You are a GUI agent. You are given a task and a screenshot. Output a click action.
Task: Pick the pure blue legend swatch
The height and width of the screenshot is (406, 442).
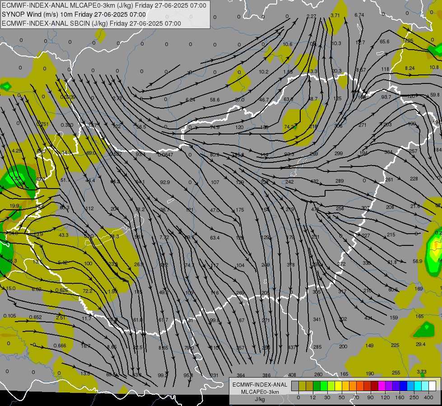(403, 386)
